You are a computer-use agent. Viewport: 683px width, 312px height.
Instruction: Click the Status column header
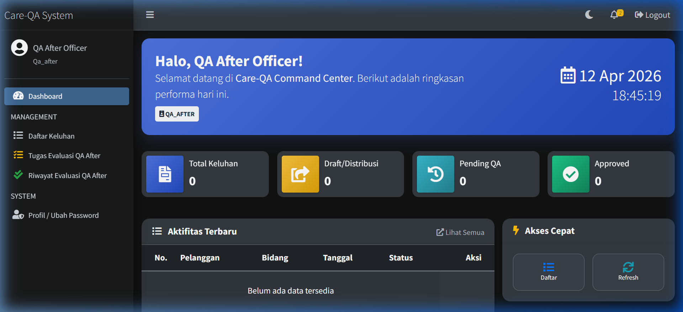coord(401,258)
